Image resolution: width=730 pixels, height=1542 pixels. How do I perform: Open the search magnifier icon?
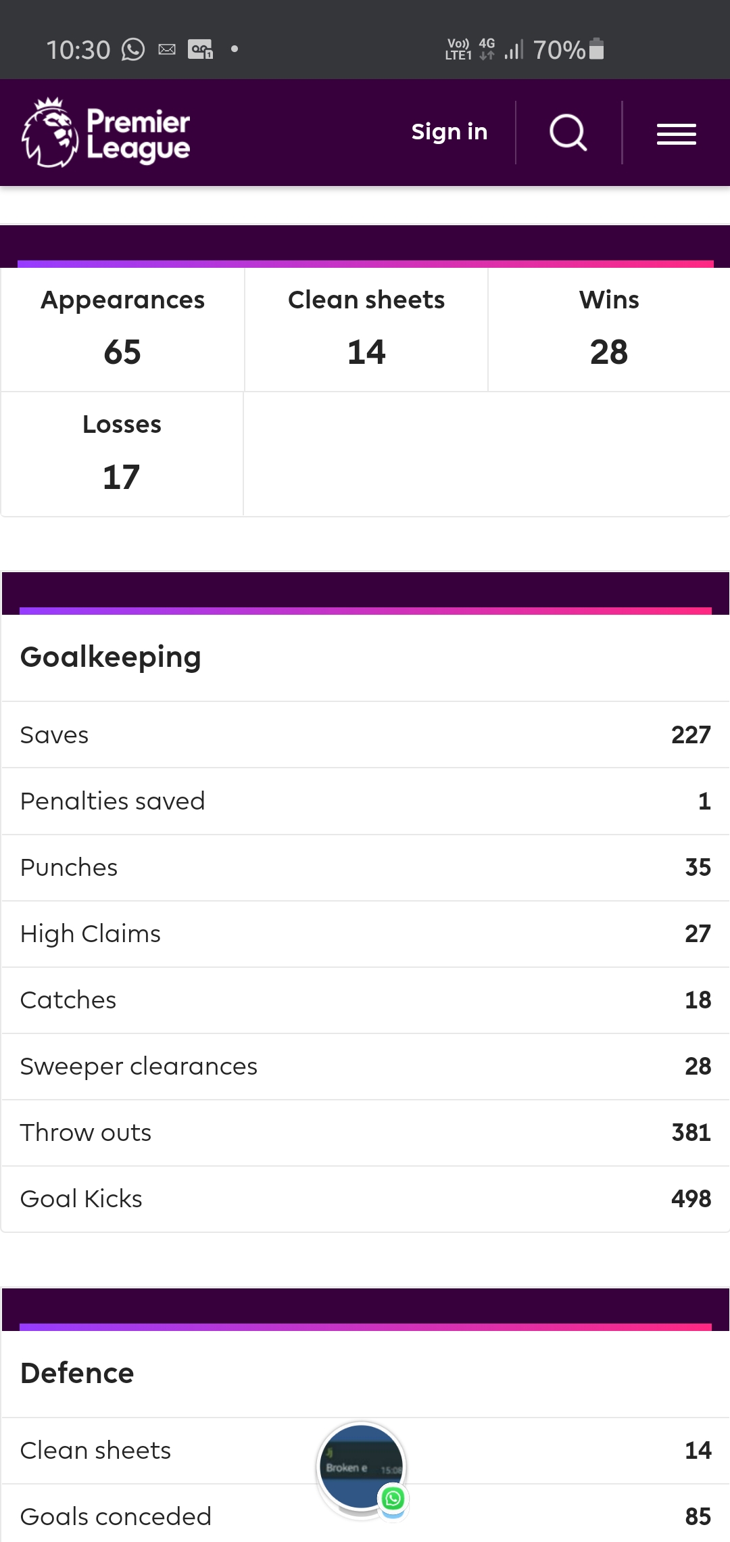point(568,133)
